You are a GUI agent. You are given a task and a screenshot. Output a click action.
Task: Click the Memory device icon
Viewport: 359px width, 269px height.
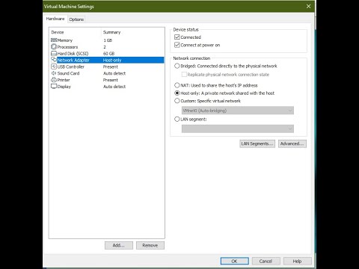click(54, 40)
